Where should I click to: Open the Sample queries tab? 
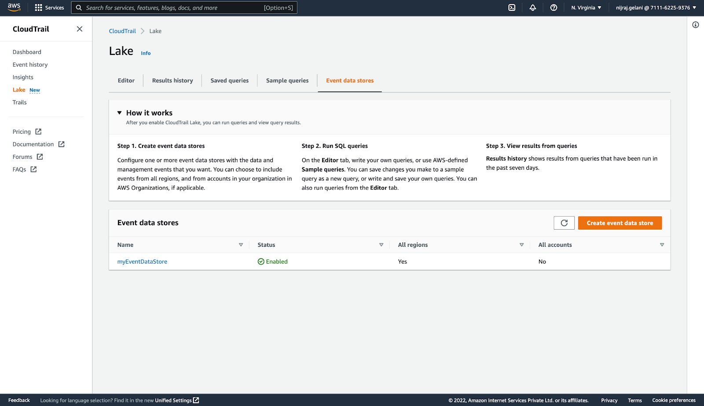(x=287, y=80)
